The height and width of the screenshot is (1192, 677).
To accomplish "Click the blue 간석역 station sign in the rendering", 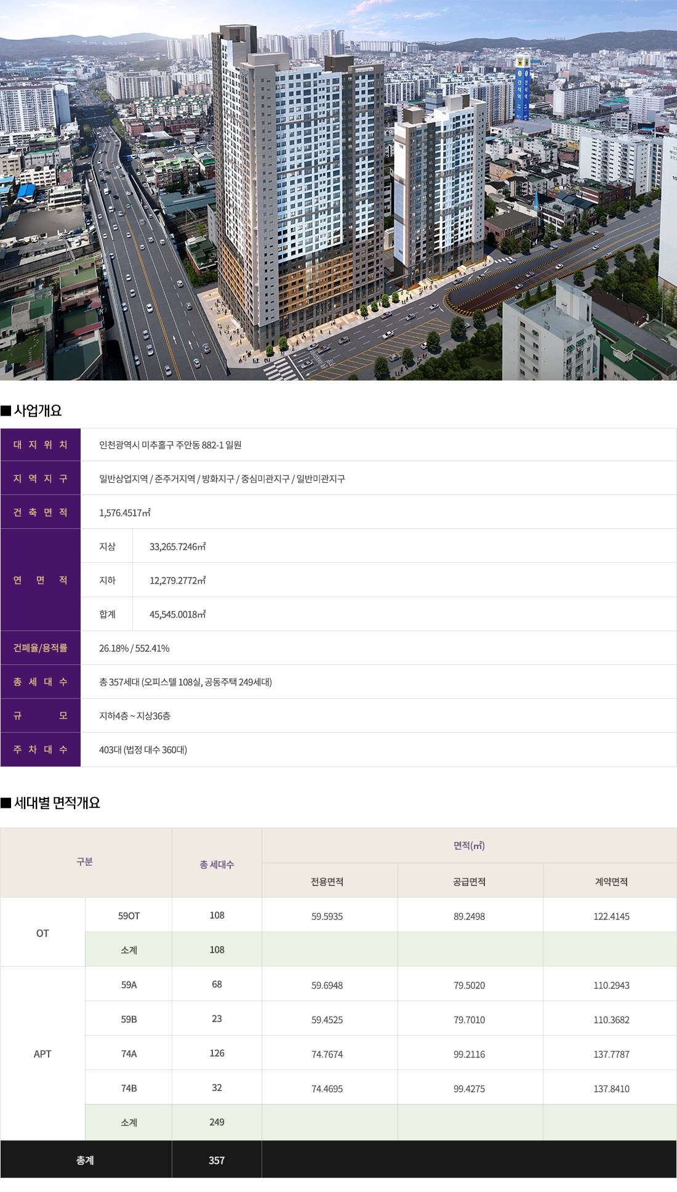I will [x=523, y=89].
